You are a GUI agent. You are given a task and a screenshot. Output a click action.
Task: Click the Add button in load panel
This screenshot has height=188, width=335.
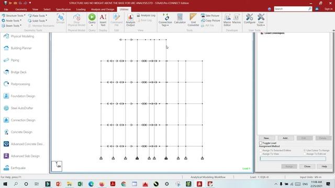pyautogui.click(x=285, y=138)
